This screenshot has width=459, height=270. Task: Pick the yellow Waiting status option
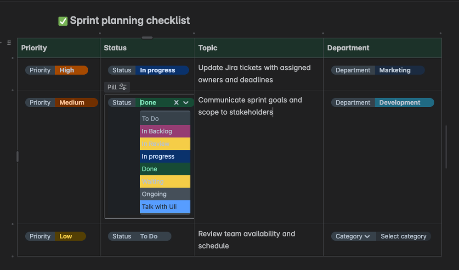click(x=164, y=182)
